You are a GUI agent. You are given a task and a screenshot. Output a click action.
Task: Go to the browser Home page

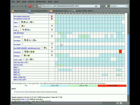pos(34,6)
